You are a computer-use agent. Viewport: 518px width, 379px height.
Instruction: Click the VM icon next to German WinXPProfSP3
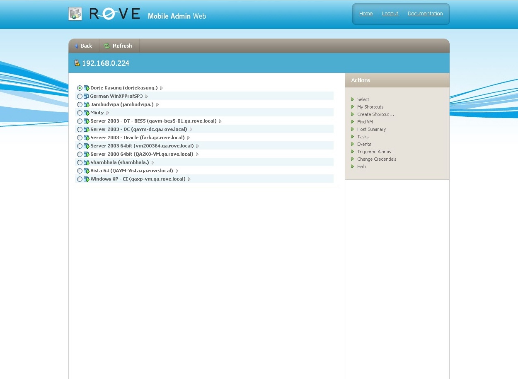(x=87, y=96)
